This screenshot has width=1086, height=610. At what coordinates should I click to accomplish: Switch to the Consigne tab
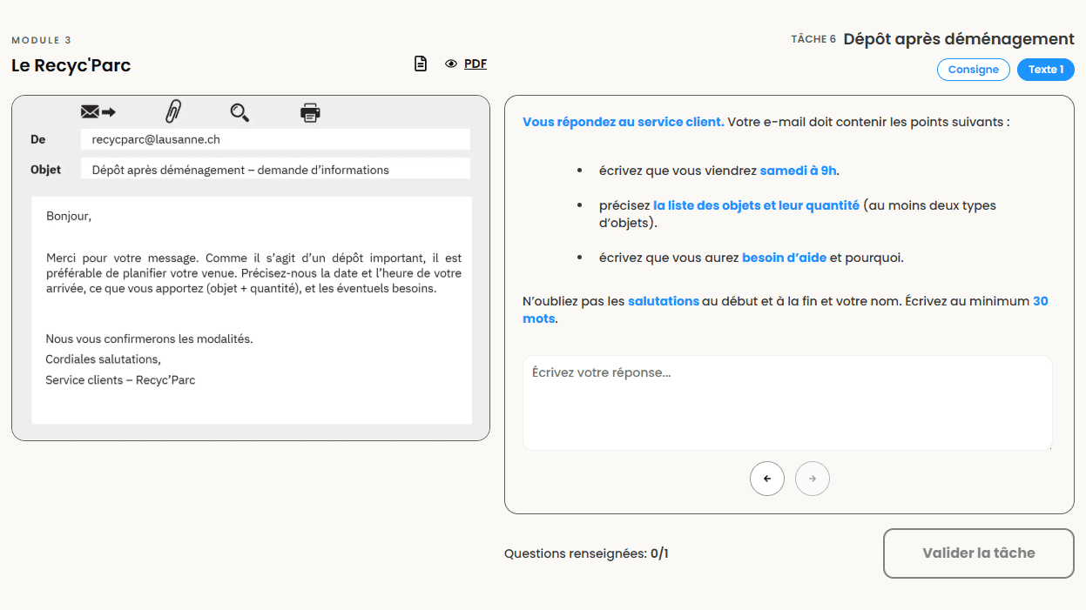pyautogui.click(x=973, y=70)
